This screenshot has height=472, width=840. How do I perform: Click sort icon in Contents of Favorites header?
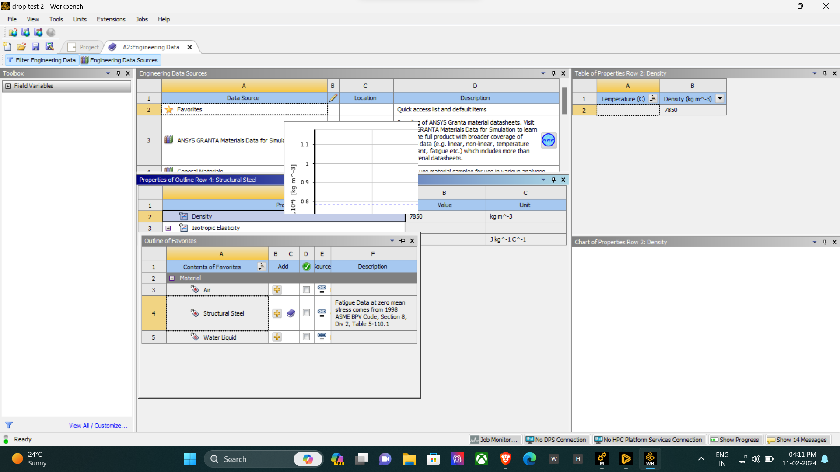click(x=261, y=267)
